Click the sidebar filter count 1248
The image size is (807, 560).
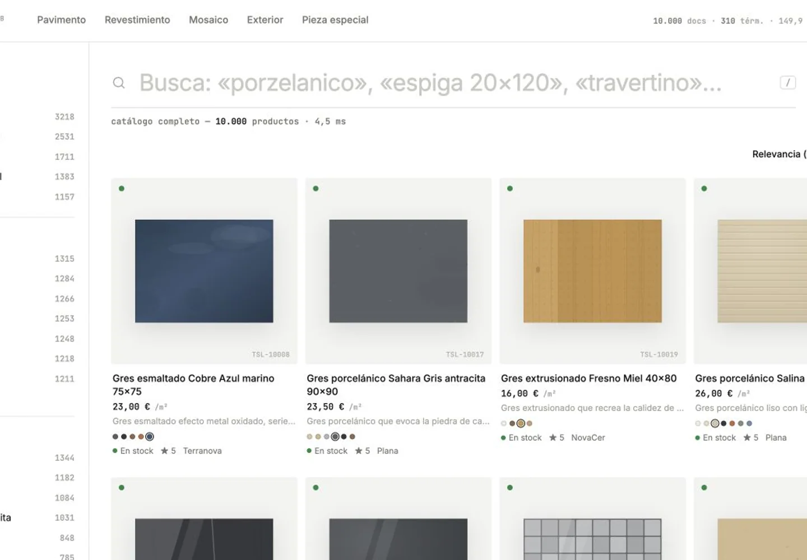pos(64,339)
